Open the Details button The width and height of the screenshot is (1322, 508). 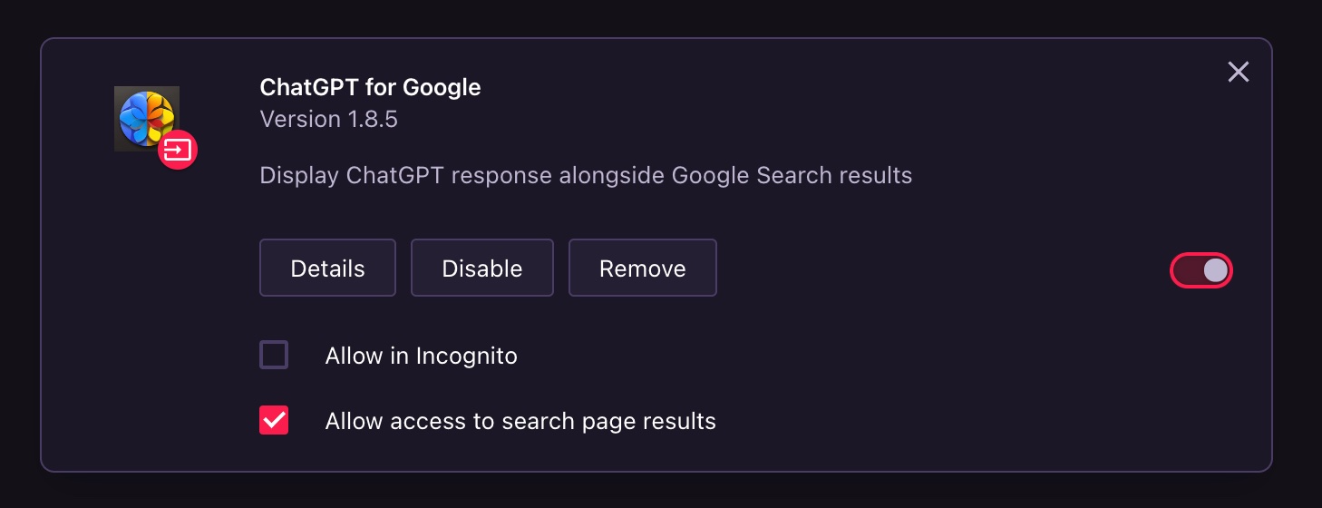coord(327,268)
